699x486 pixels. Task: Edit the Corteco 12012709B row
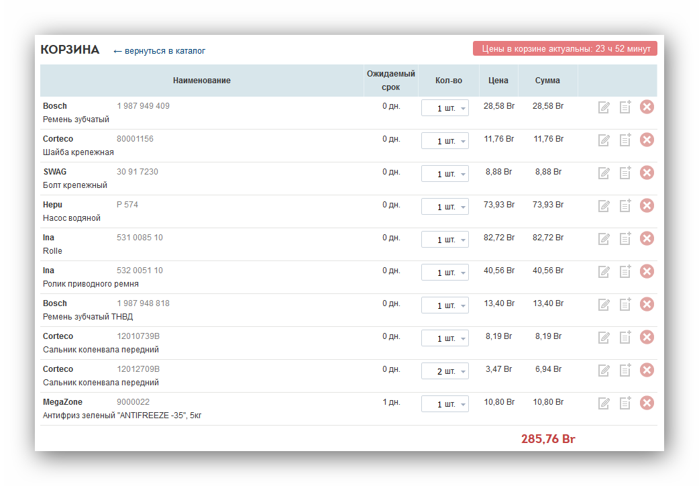[x=604, y=371]
